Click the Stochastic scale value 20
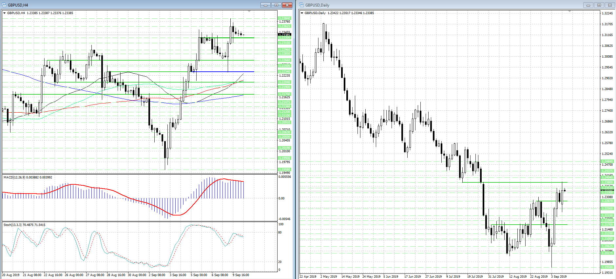The image size is (616, 279). click(x=280, y=262)
